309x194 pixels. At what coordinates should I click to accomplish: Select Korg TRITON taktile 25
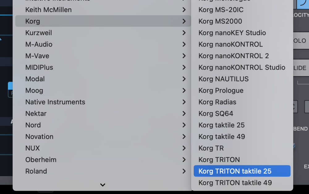pyautogui.click(x=235, y=171)
